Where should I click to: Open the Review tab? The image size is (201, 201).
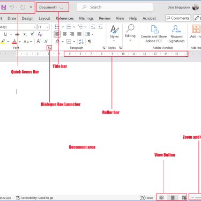tap(105, 18)
